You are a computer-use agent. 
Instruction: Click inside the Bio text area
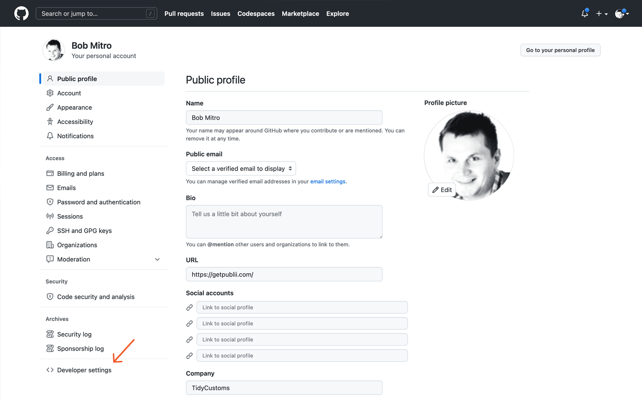pos(284,221)
